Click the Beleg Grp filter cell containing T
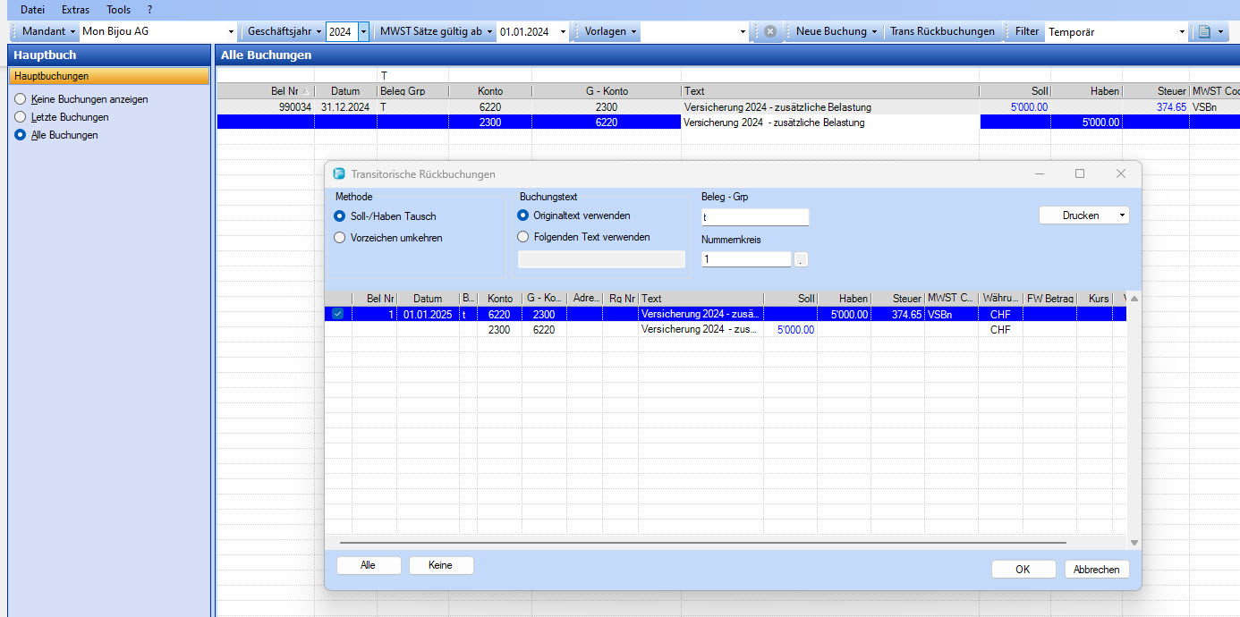The width and height of the screenshot is (1240, 617). [x=412, y=75]
